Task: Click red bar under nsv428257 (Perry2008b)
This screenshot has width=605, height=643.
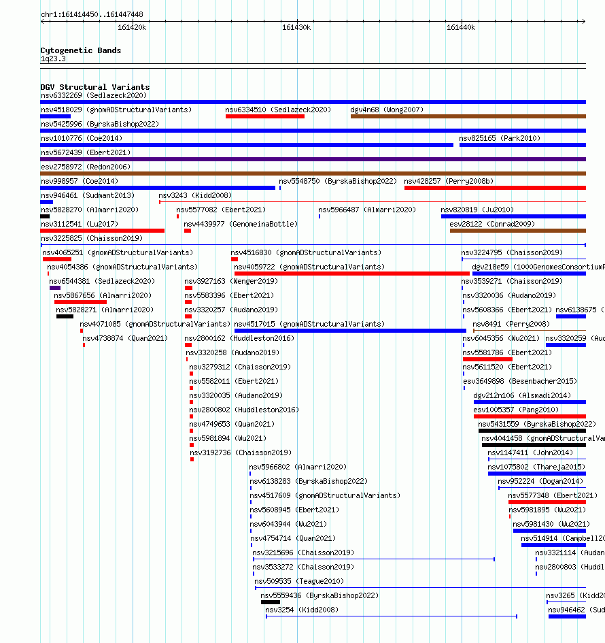Action: click(496, 188)
